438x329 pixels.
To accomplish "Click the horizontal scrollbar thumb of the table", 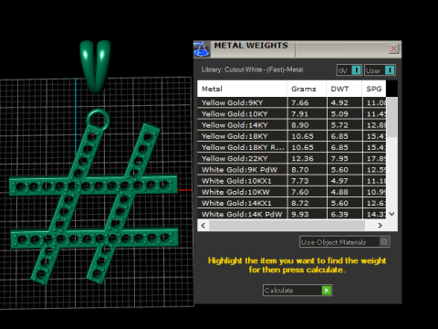I will pos(287,226).
